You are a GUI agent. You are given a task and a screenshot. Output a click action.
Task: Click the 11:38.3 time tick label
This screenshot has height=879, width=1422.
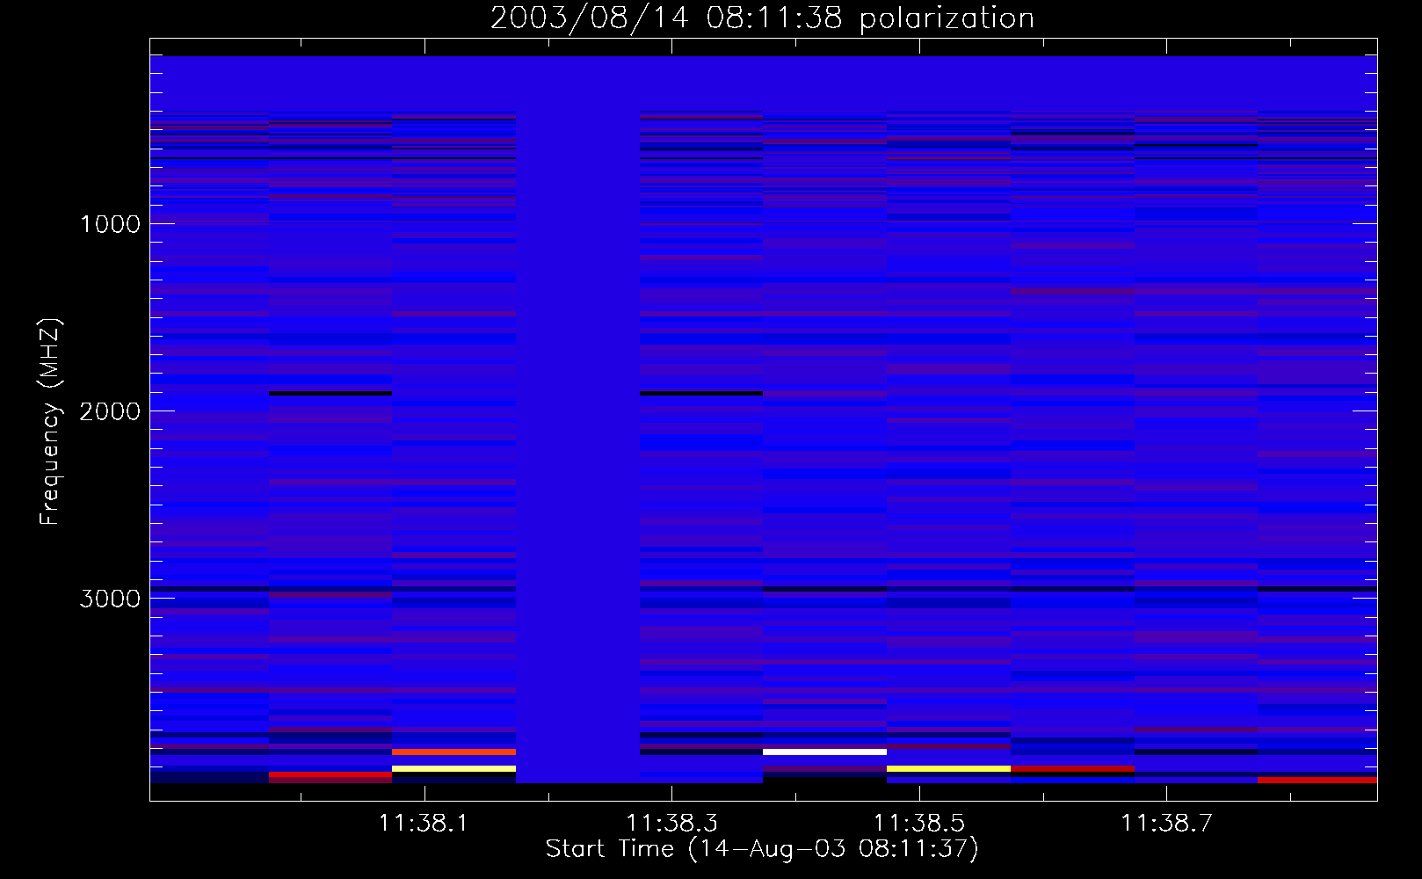(x=672, y=824)
